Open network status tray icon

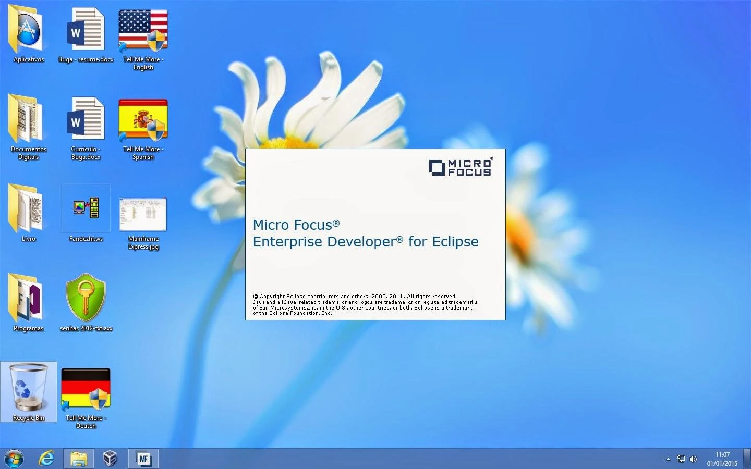pyautogui.click(x=681, y=459)
